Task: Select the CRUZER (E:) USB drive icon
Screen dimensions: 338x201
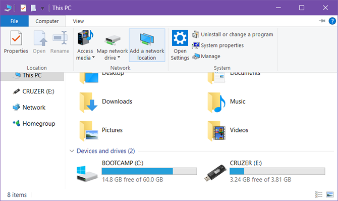Action: (215, 173)
